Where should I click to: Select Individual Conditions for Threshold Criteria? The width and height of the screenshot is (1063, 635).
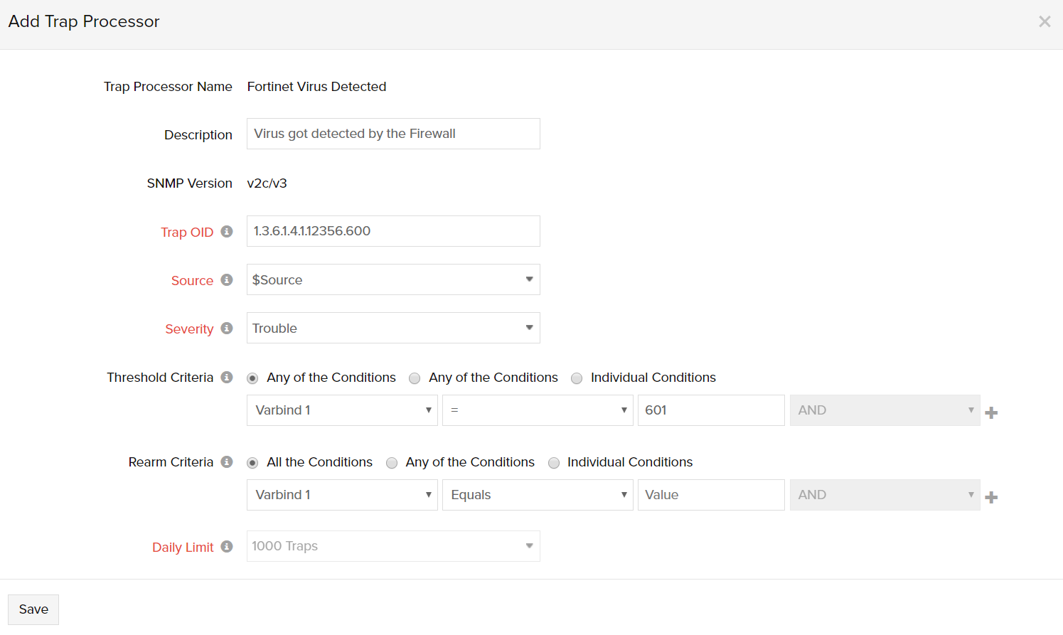point(577,378)
